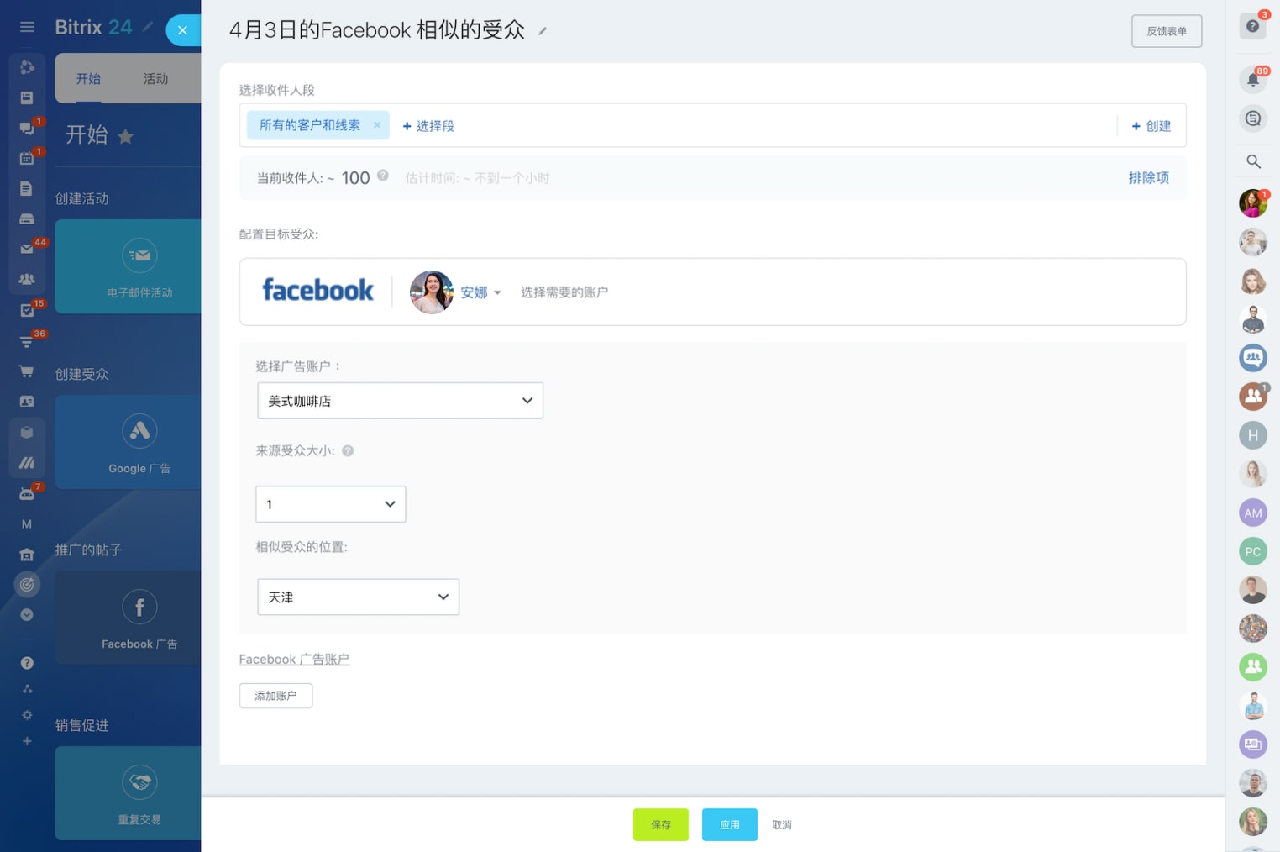Open the H avatar contact in right panel
This screenshot has width=1280, height=852.
pos(1253,435)
